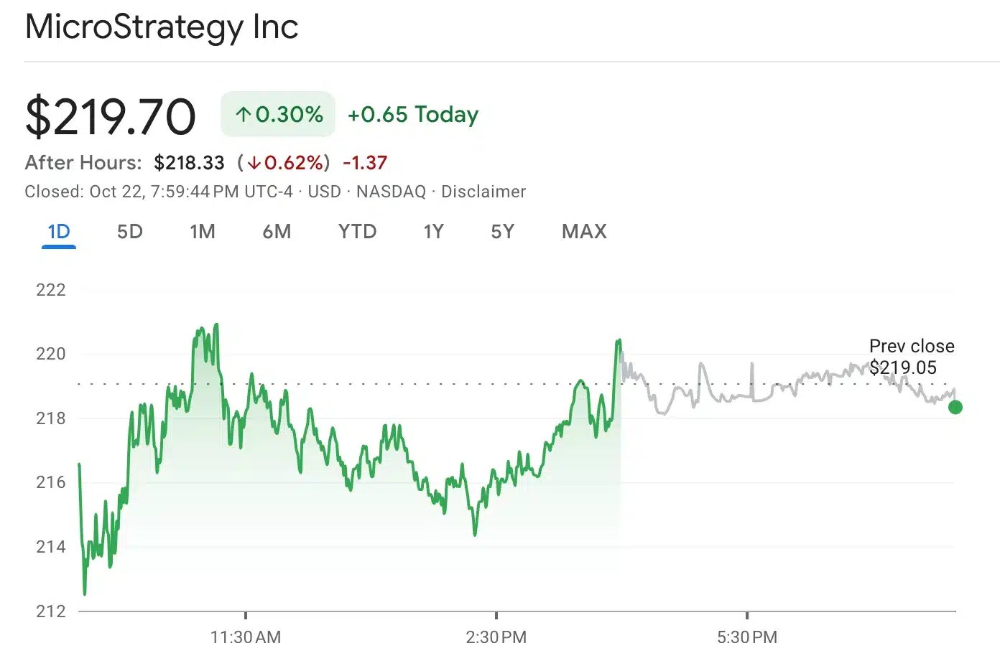Screen dimensions: 1000x666
Task: Open the Disclaimer link
Action: [483, 192]
